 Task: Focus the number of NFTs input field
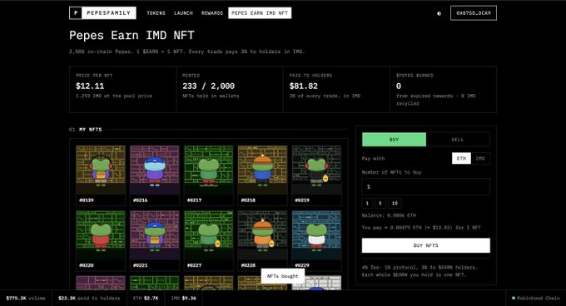tap(426, 187)
